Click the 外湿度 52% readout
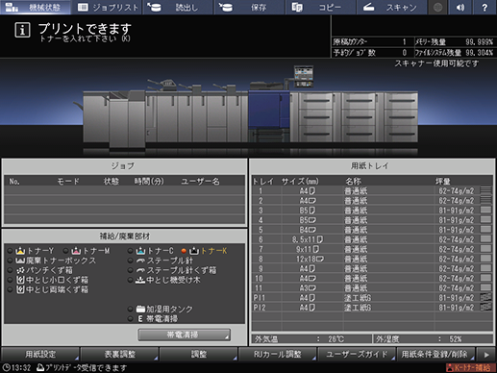497x373 pixels. click(x=433, y=338)
